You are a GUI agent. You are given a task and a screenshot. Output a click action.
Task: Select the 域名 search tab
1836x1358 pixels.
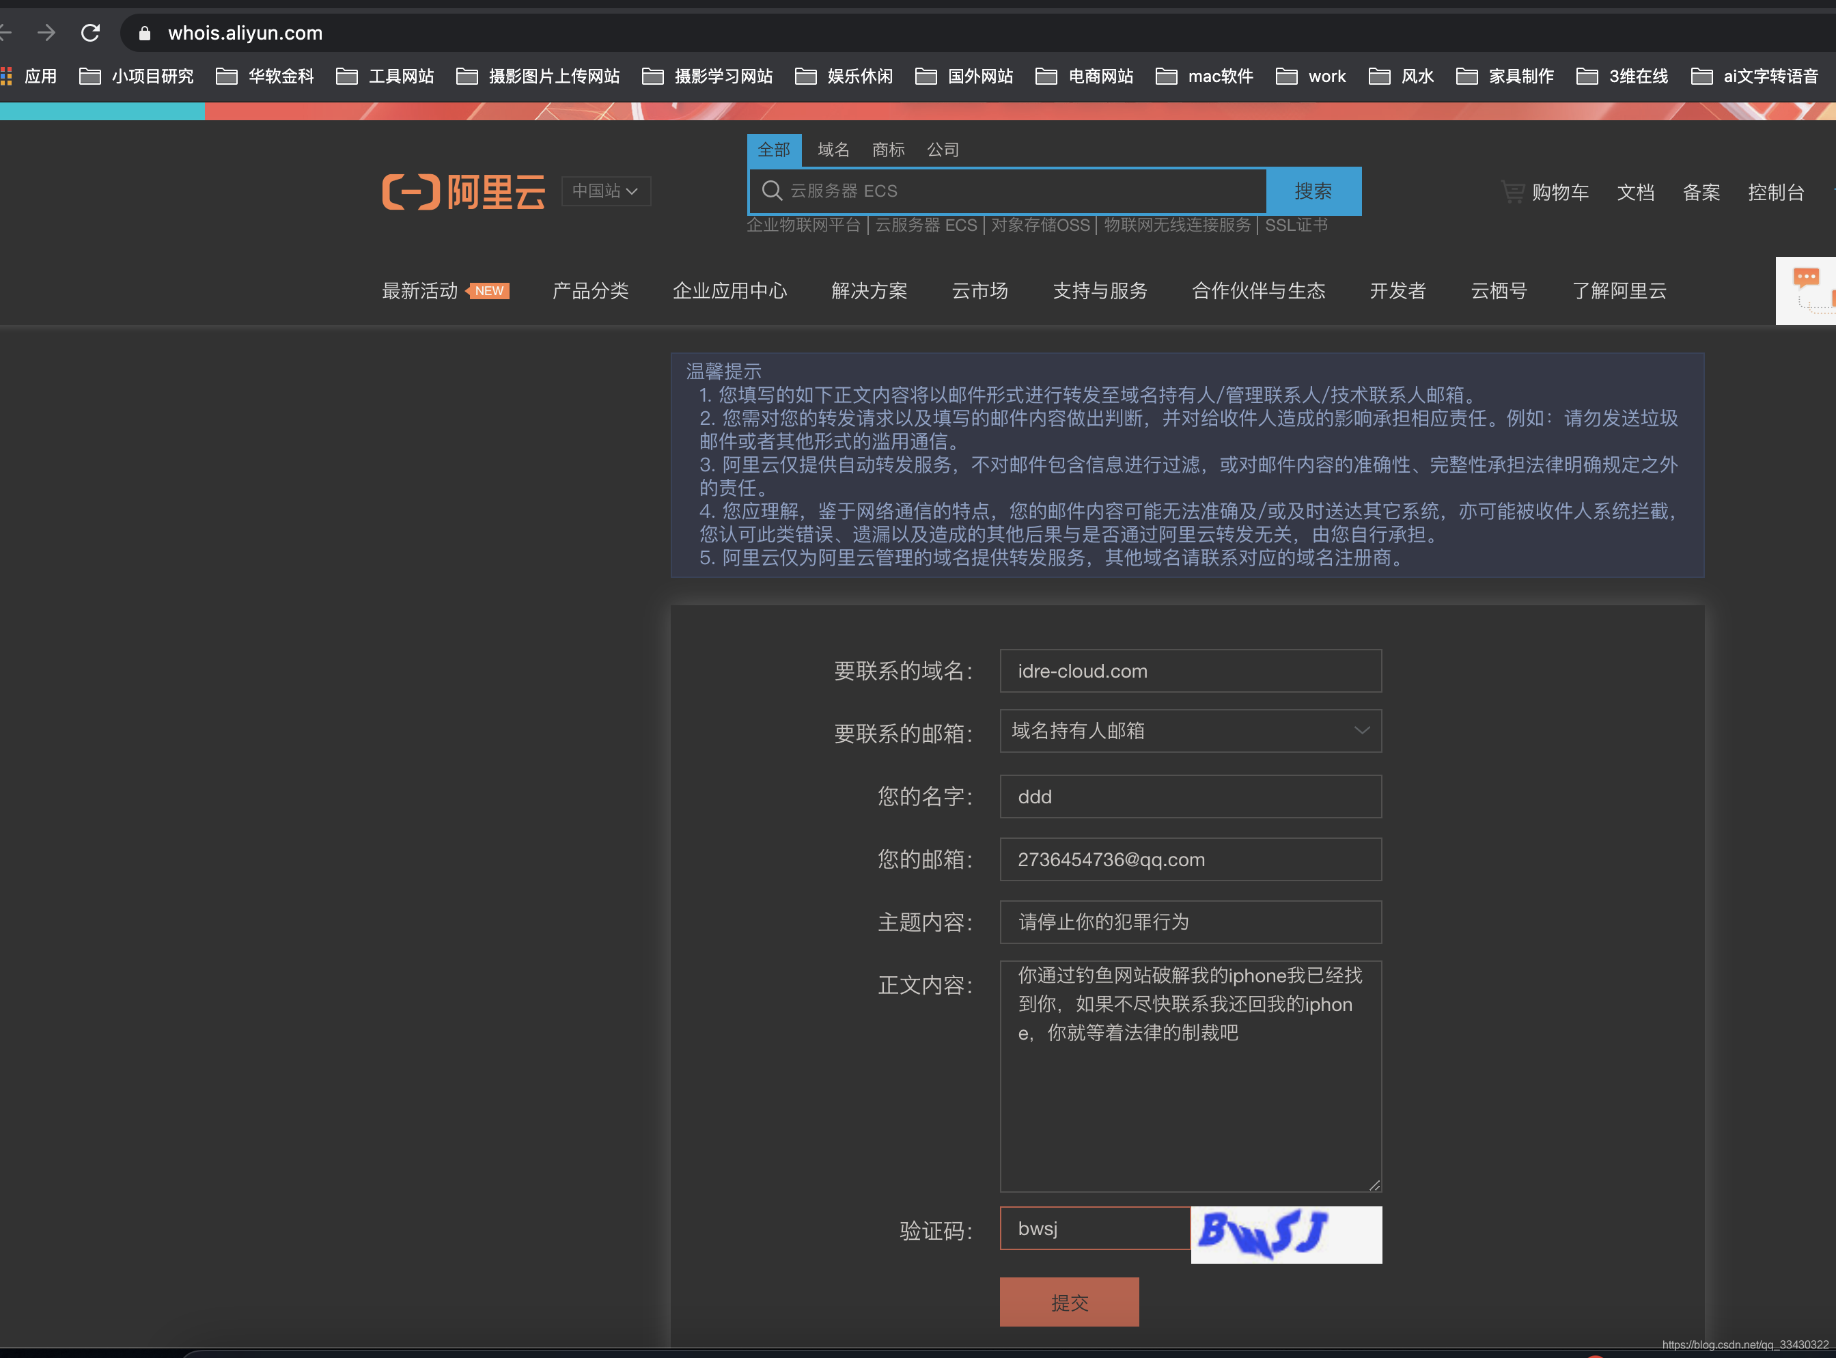click(x=833, y=150)
